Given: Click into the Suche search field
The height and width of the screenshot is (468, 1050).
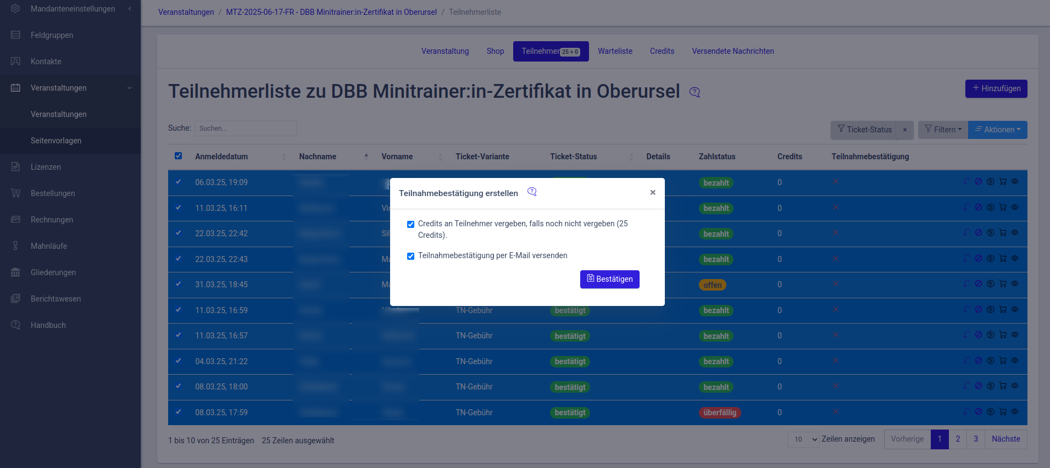Looking at the screenshot, I should [x=246, y=129].
